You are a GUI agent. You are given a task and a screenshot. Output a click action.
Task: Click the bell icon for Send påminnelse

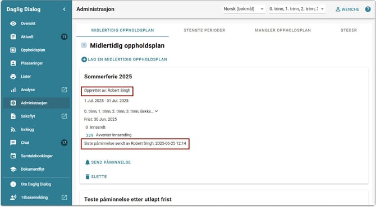click(x=88, y=163)
